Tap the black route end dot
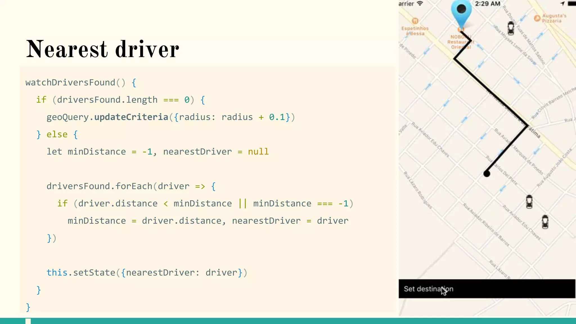The image size is (576, 324). tap(487, 174)
